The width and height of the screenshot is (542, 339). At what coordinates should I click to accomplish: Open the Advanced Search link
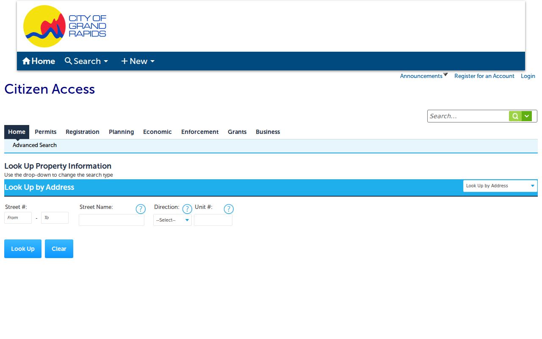point(35,145)
